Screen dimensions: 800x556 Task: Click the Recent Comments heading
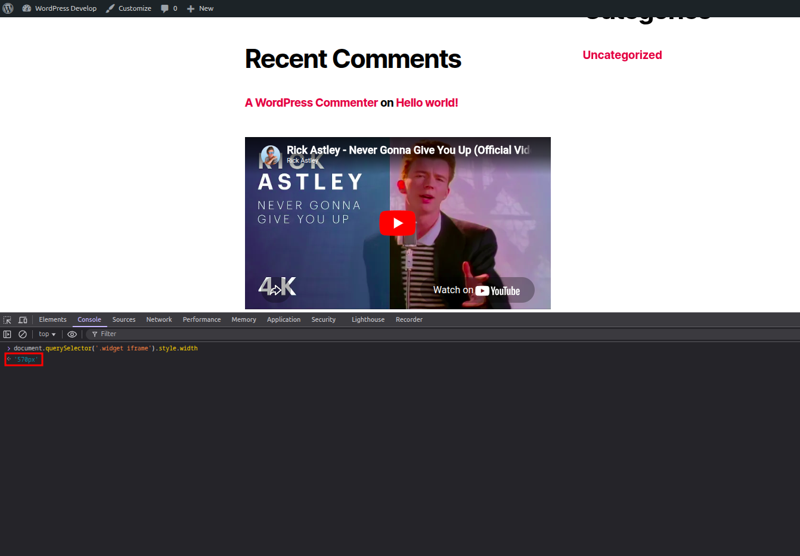pos(353,59)
